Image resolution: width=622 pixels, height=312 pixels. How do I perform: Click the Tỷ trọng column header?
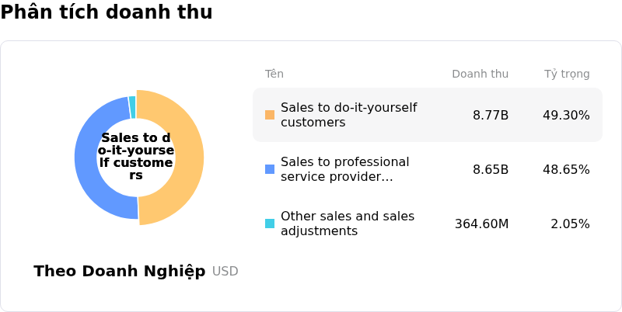[567, 75]
